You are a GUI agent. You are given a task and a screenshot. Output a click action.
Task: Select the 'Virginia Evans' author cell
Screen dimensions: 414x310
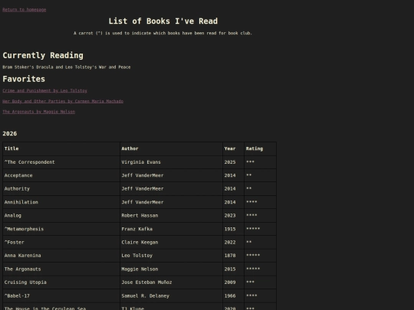(171, 162)
